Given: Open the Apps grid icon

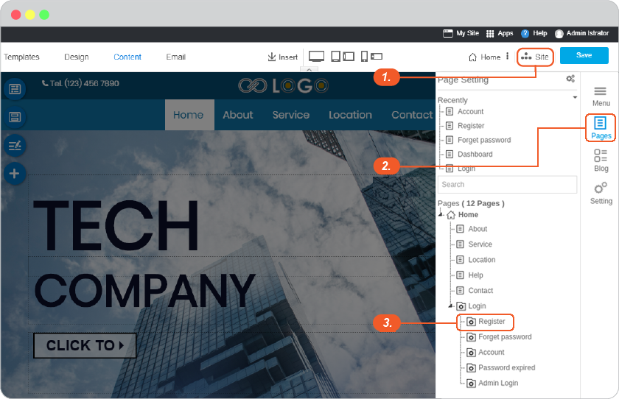Looking at the screenshot, I should (490, 34).
